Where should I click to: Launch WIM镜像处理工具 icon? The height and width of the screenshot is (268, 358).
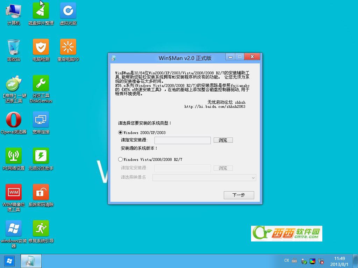14,198
